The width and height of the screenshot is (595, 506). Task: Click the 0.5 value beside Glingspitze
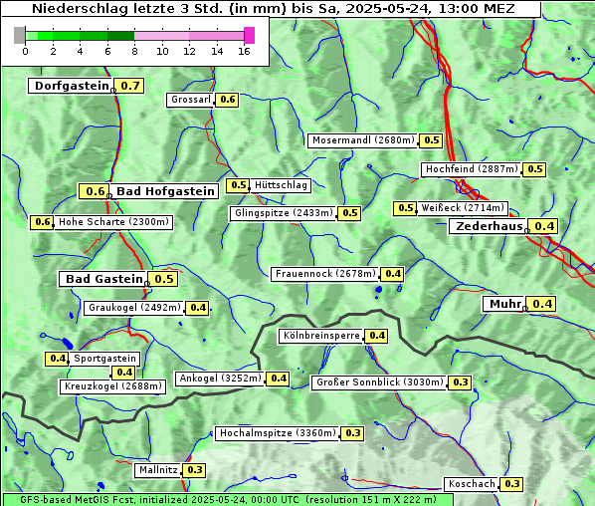coord(349,213)
